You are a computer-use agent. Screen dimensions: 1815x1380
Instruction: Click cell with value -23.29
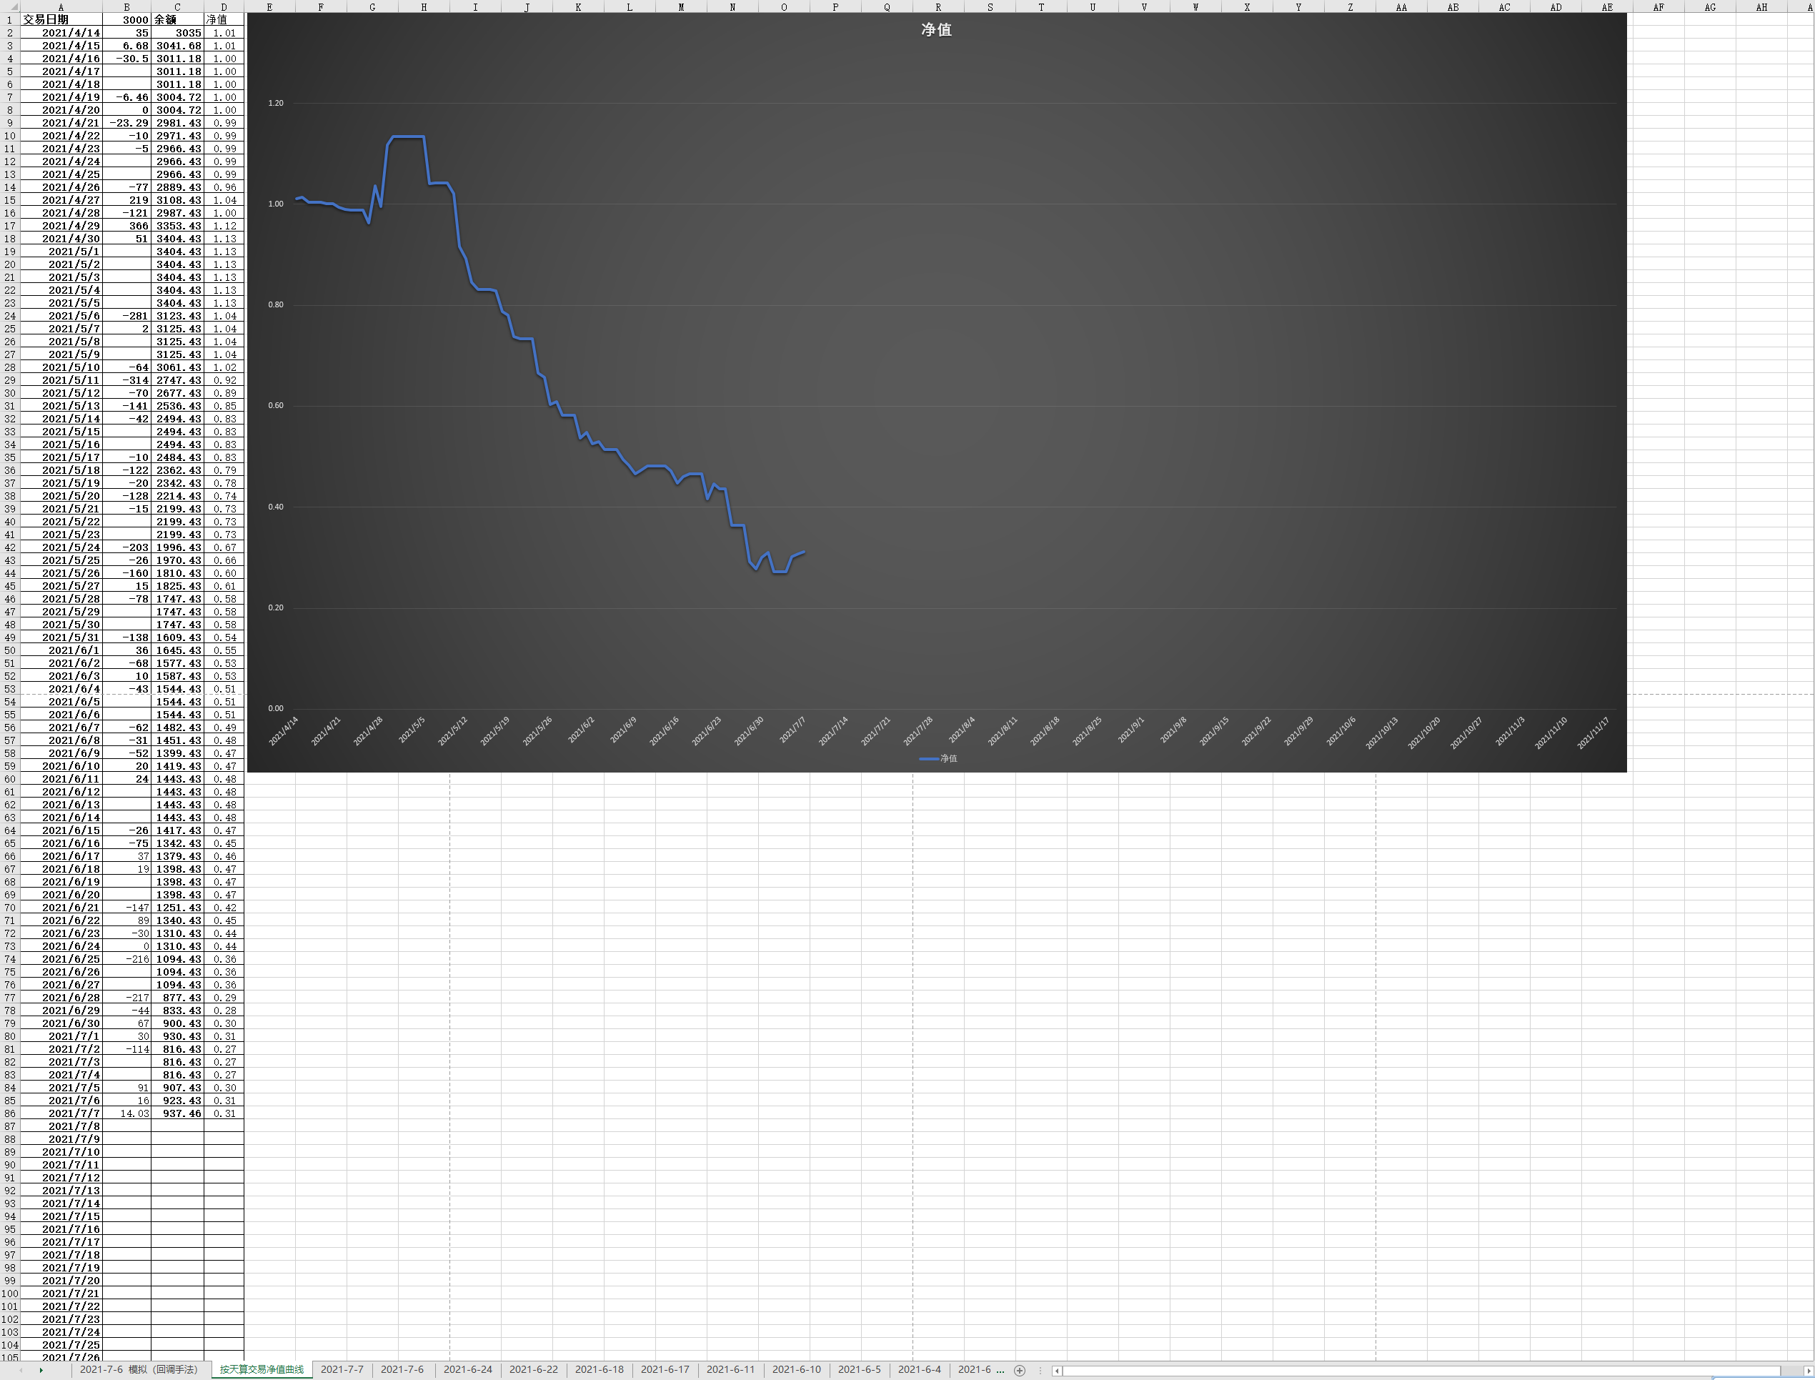[126, 123]
